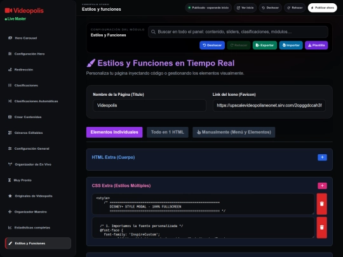Go to Redirección in the sidebar
The height and width of the screenshot is (257, 343).
point(37,70)
